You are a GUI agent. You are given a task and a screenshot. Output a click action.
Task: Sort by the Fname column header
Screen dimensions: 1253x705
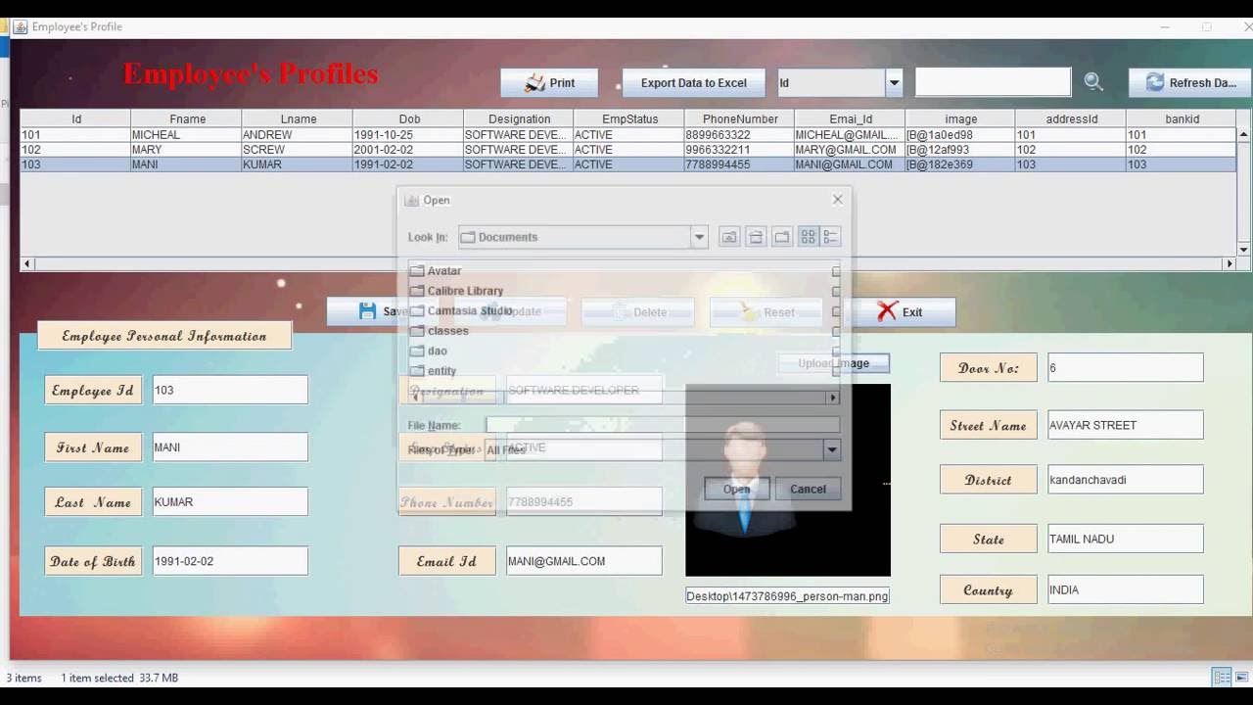(x=187, y=118)
